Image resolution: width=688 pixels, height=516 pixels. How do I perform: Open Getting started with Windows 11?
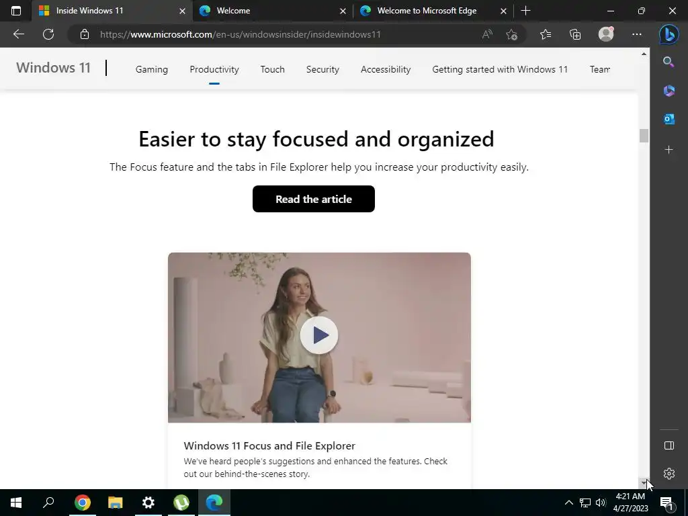[500, 69]
